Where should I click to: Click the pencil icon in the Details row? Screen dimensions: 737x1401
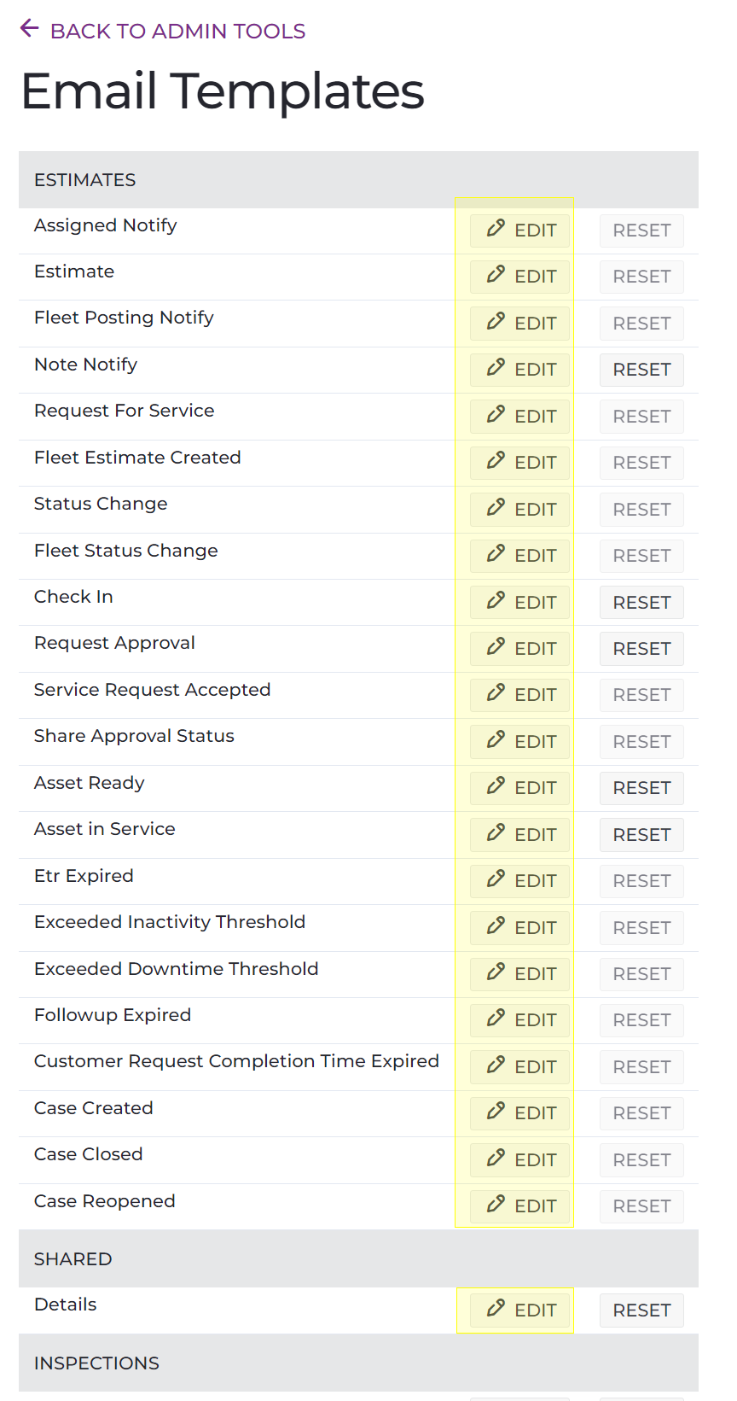[x=496, y=1310]
